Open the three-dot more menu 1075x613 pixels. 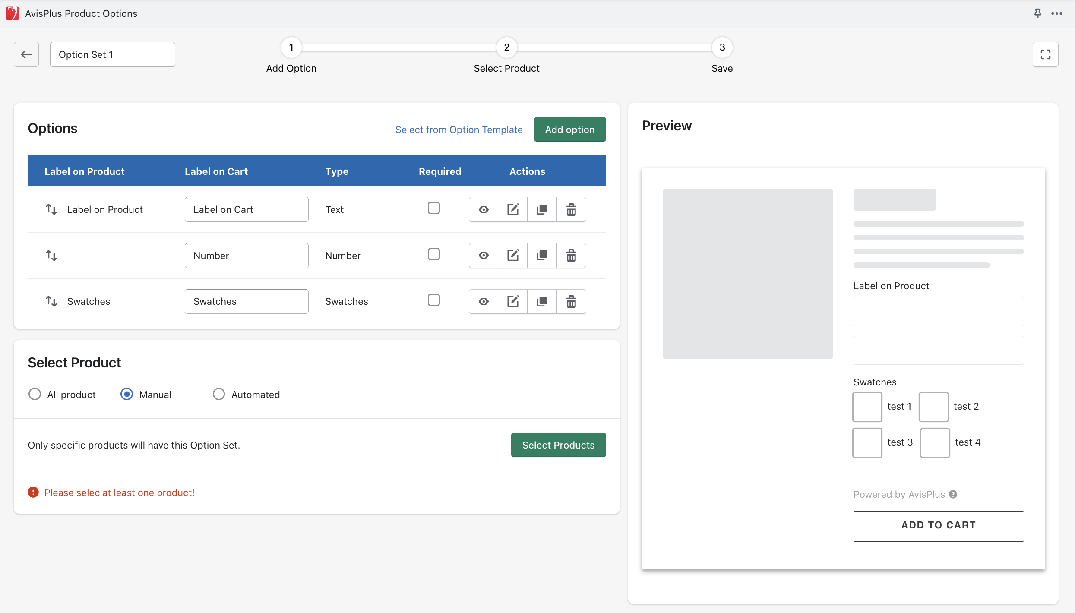(1056, 13)
